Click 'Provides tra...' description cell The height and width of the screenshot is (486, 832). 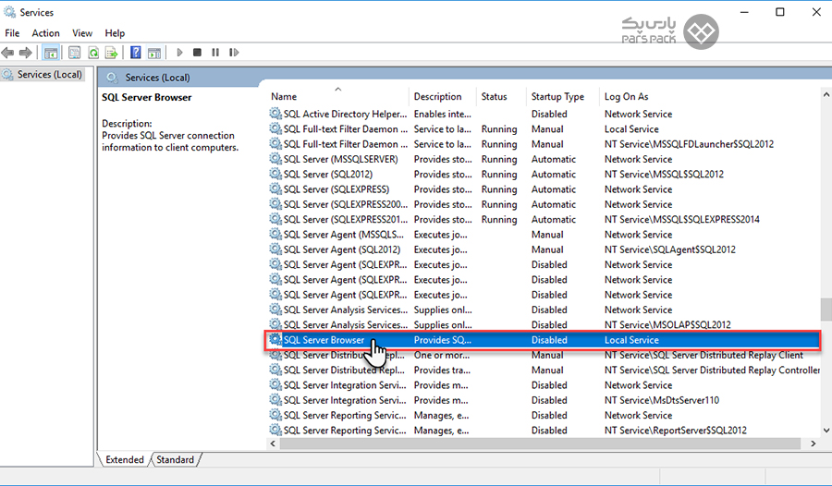click(x=442, y=370)
